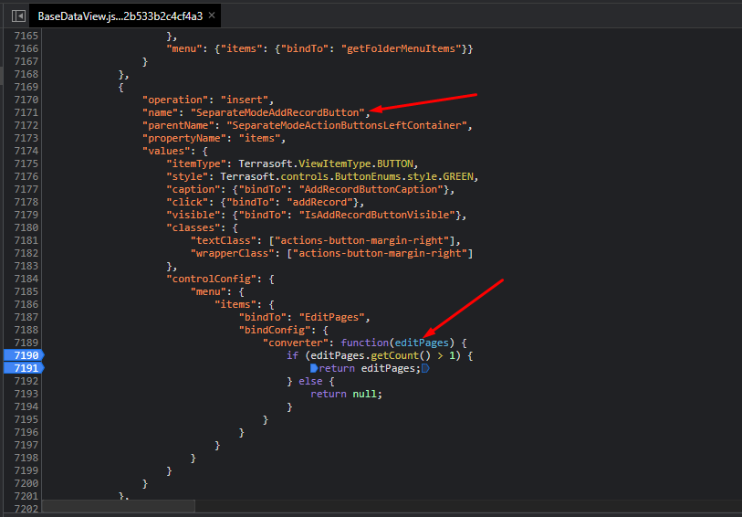Click the else keyword on line 7192
742x517 pixels.
pyautogui.click(x=310, y=381)
